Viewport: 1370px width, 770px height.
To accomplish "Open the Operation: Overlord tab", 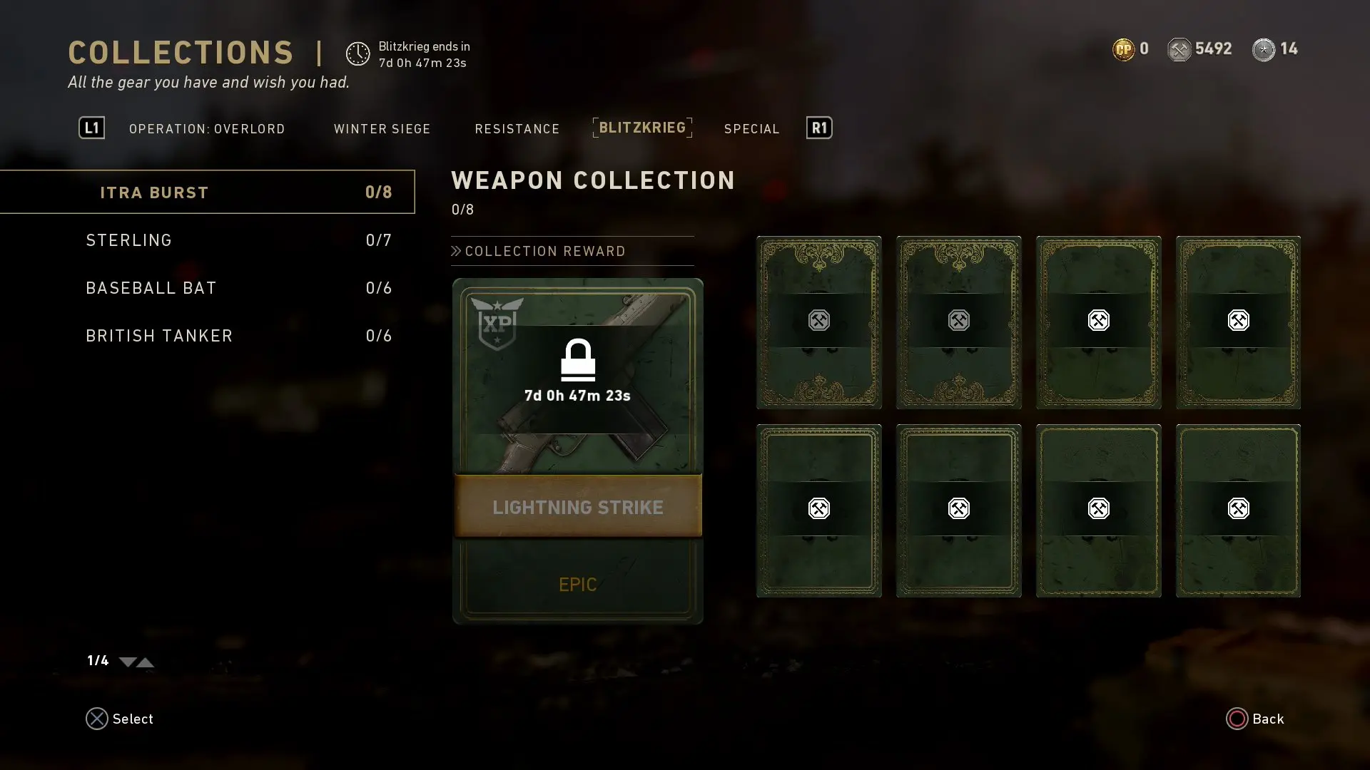I will point(207,129).
